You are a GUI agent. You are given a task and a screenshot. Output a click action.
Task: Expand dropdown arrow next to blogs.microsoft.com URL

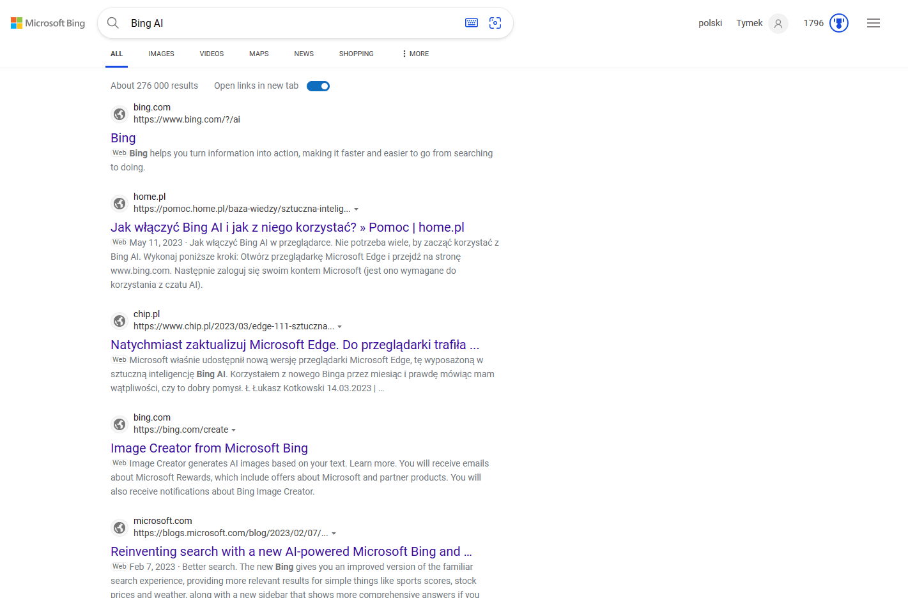pyautogui.click(x=334, y=534)
